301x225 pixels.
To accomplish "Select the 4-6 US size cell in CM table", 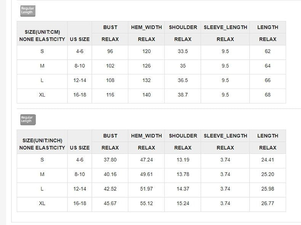I will (x=80, y=51).
